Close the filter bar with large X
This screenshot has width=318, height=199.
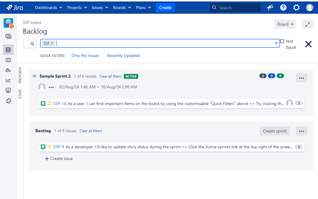click(308, 44)
